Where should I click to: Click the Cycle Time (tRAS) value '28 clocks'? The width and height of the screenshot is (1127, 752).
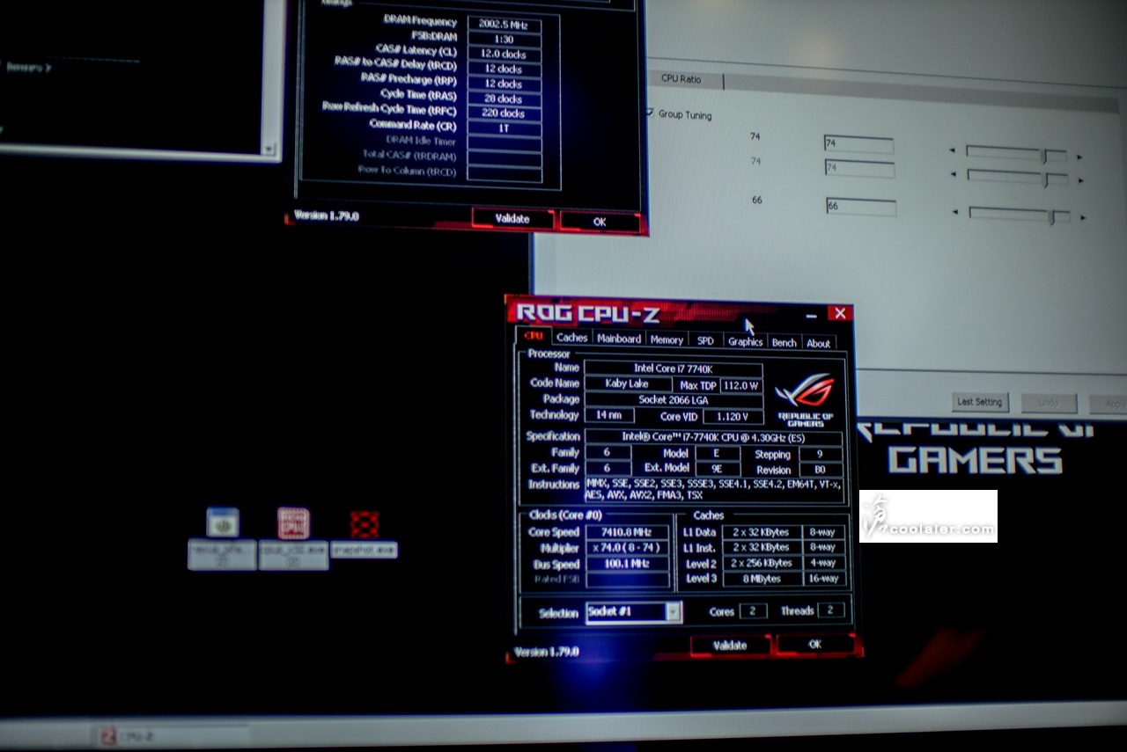[505, 99]
